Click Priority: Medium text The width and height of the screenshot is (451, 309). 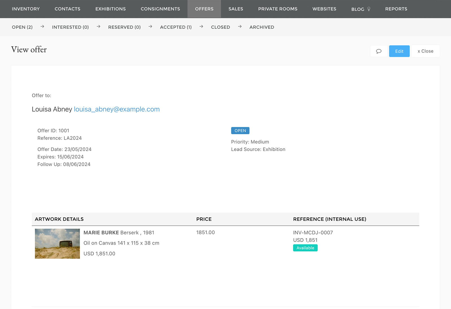tap(250, 142)
